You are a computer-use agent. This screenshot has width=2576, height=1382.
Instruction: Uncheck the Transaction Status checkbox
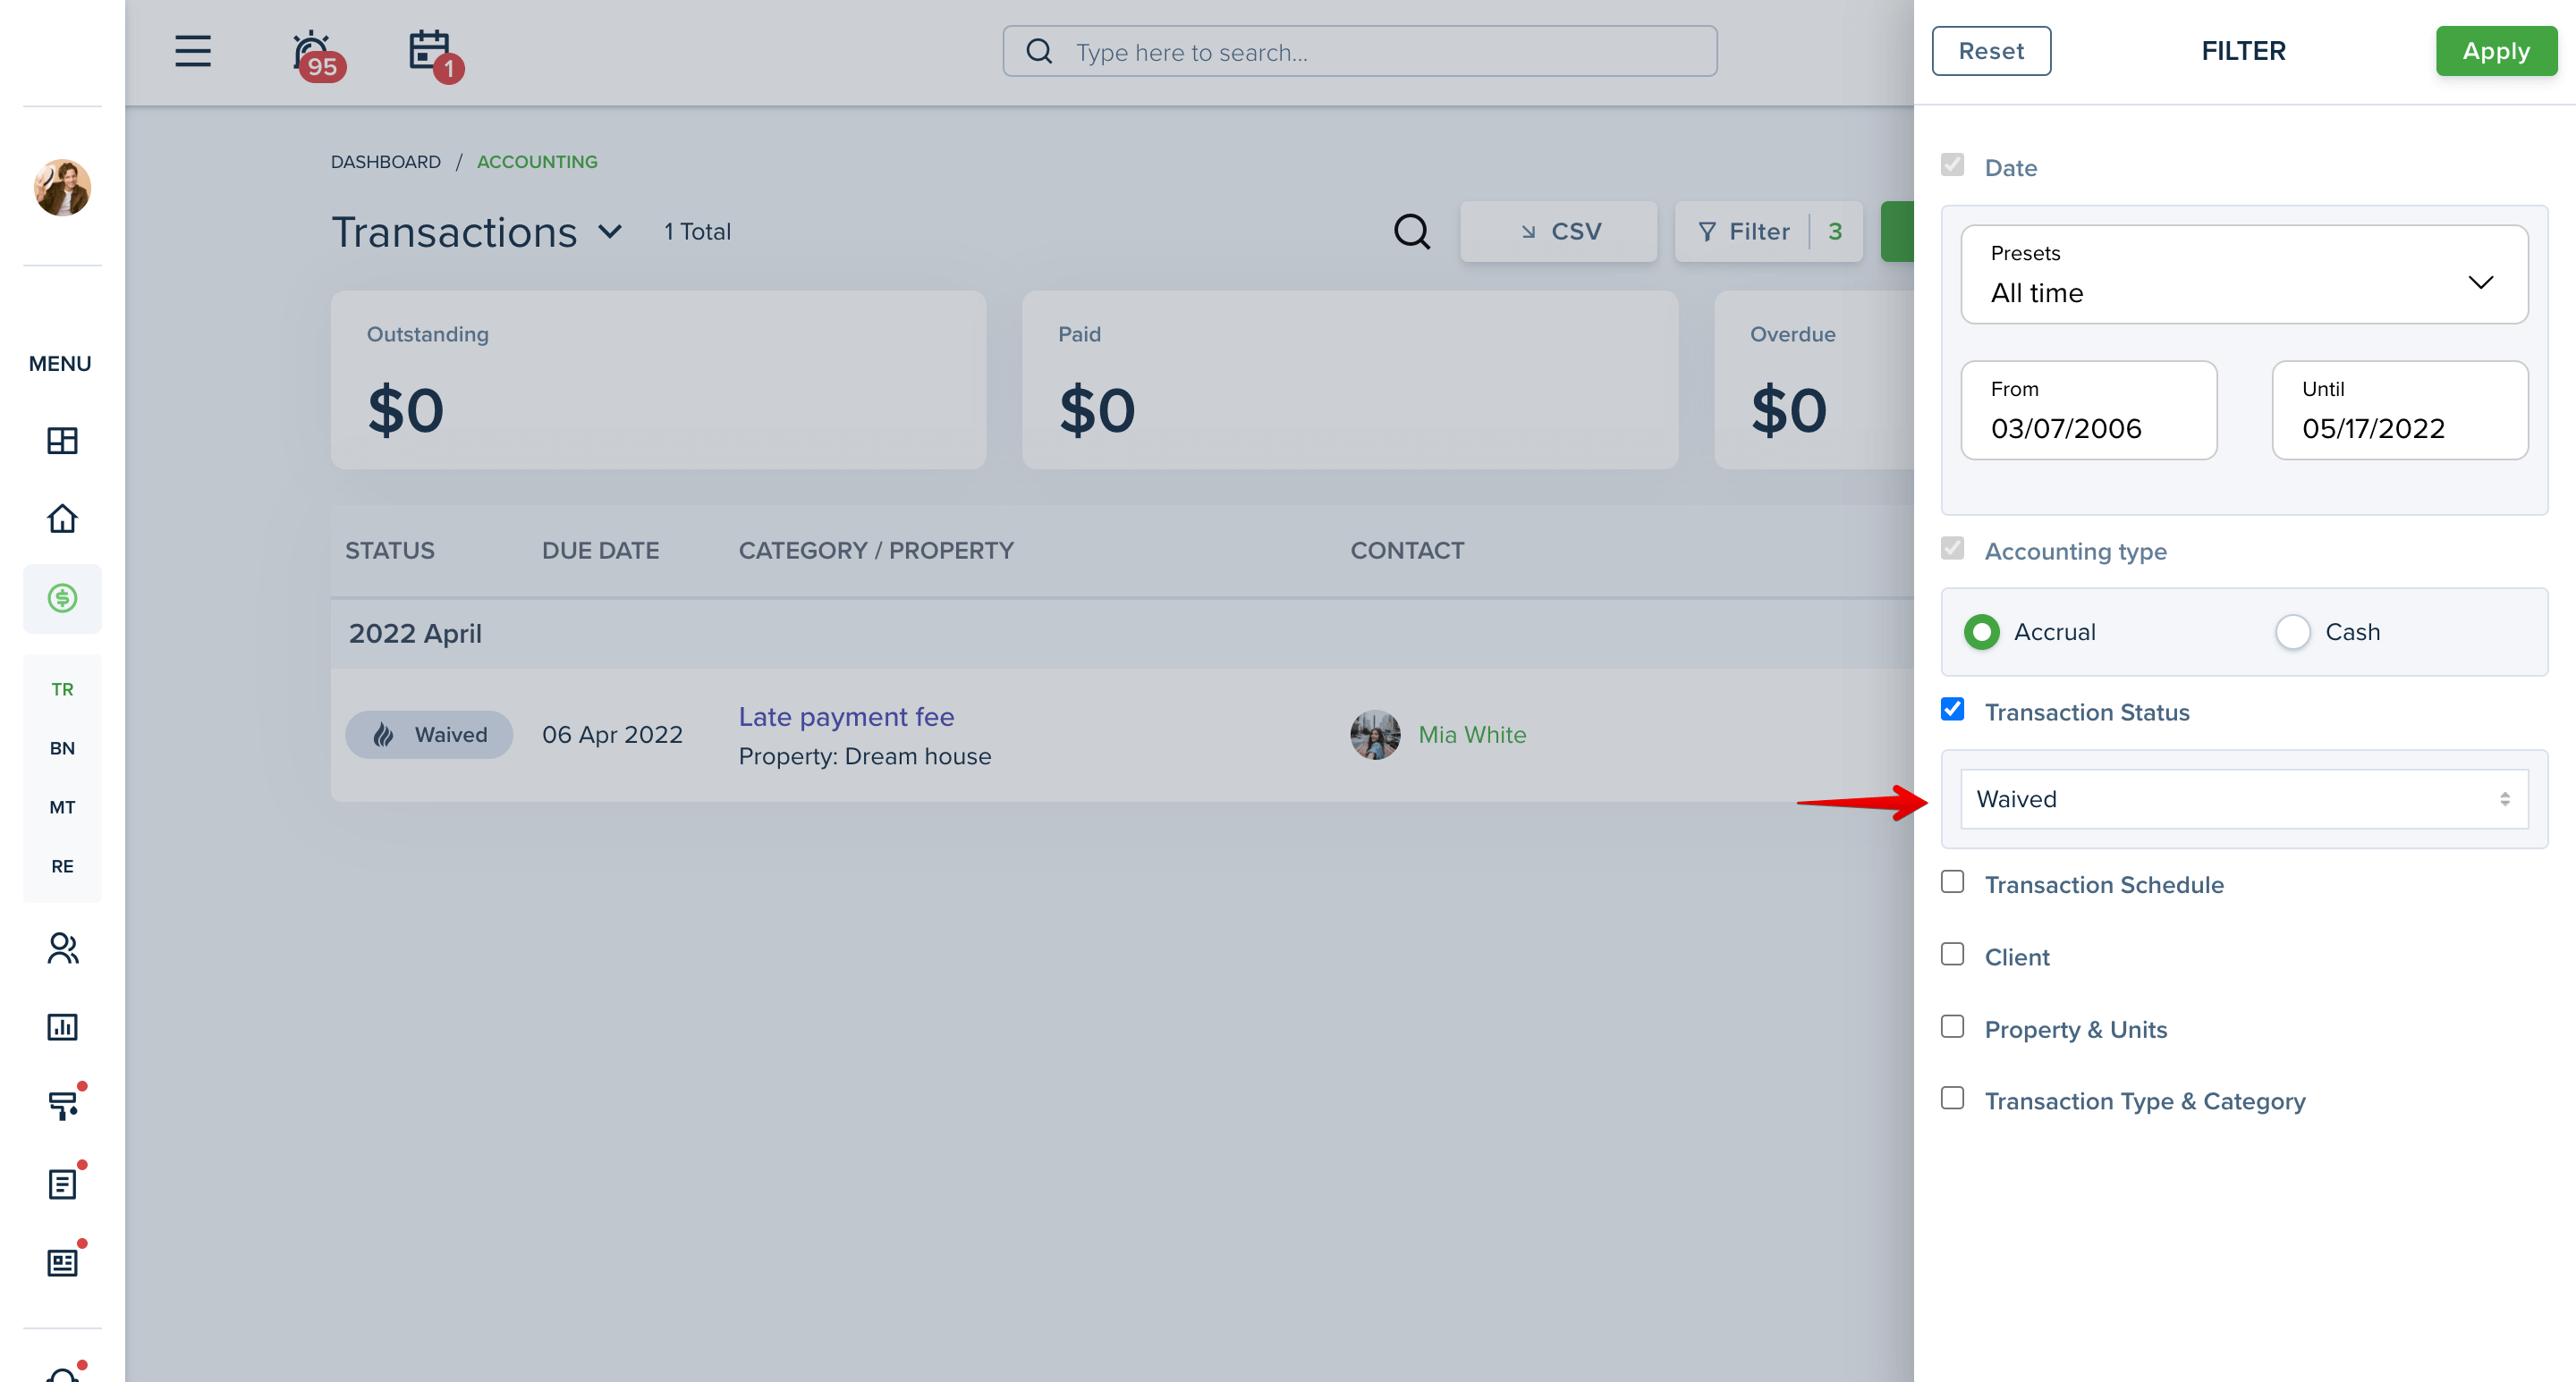click(1952, 710)
